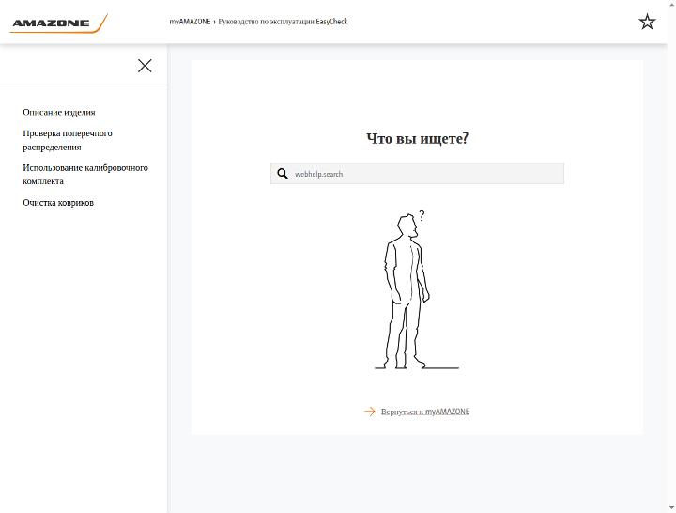Image resolution: width=676 pixels, height=513 pixels.
Task: Follow Вернуться к myAMAZONE link
Action: [x=425, y=412]
